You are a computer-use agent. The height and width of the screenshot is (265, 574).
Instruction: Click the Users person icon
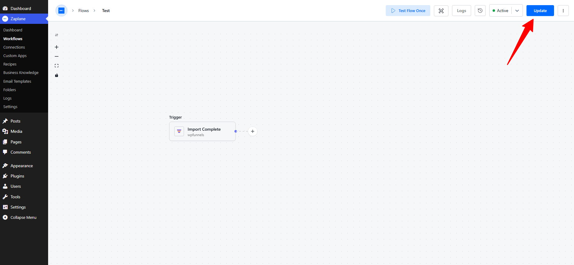click(x=5, y=186)
